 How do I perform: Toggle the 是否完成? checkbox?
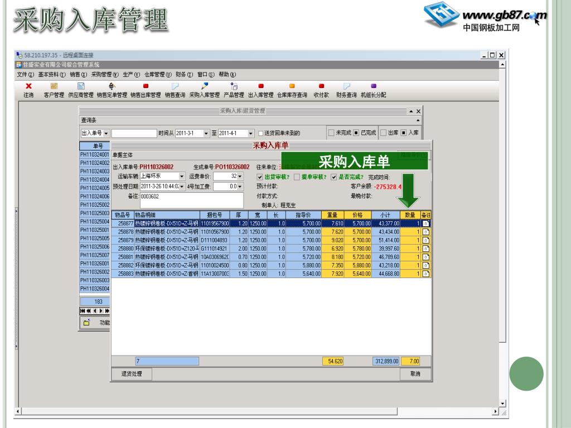pyautogui.click(x=333, y=177)
